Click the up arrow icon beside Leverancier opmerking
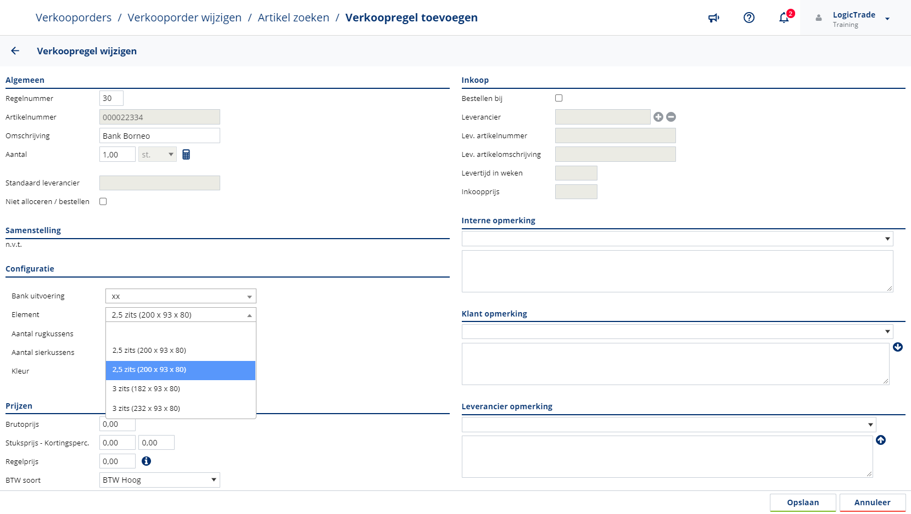The image size is (911, 514). click(x=881, y=440)
